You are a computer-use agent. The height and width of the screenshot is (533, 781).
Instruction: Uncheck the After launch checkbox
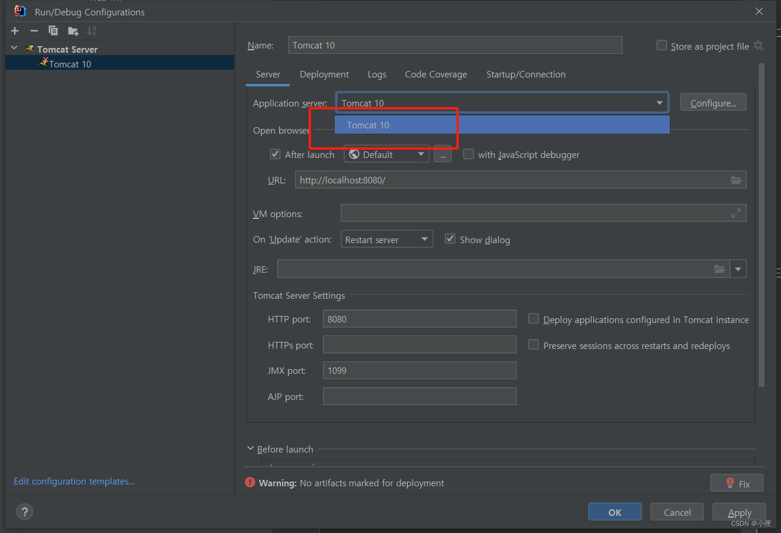click(275, 154)
